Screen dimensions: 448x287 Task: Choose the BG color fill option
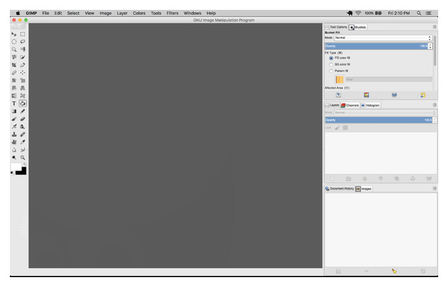click(x=331, y=65)
